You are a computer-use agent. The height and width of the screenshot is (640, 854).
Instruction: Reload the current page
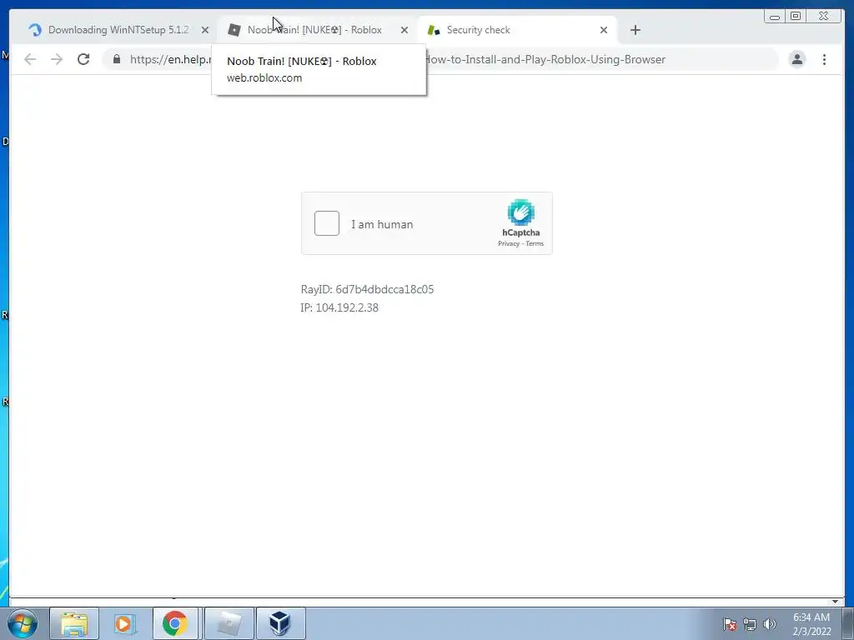click(83, 59)
